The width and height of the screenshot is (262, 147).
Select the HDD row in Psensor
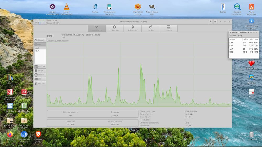tap(244, 52)
